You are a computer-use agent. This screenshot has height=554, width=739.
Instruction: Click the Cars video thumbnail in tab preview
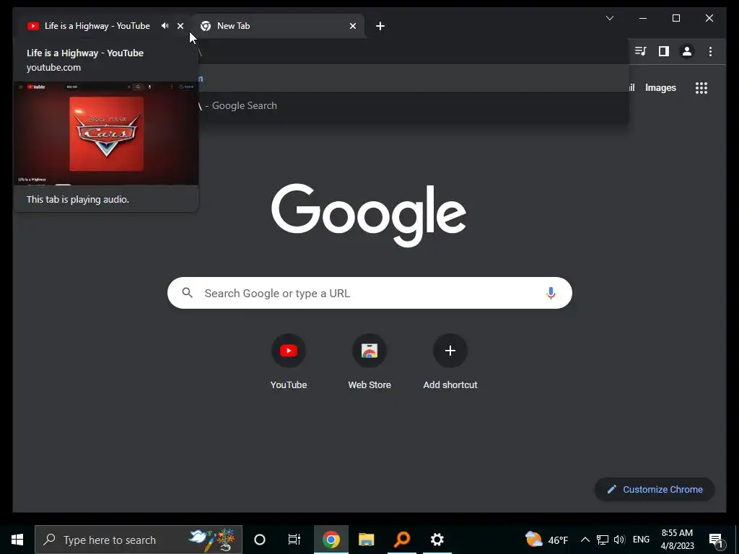pyautogui.click(x=106, y=133)
